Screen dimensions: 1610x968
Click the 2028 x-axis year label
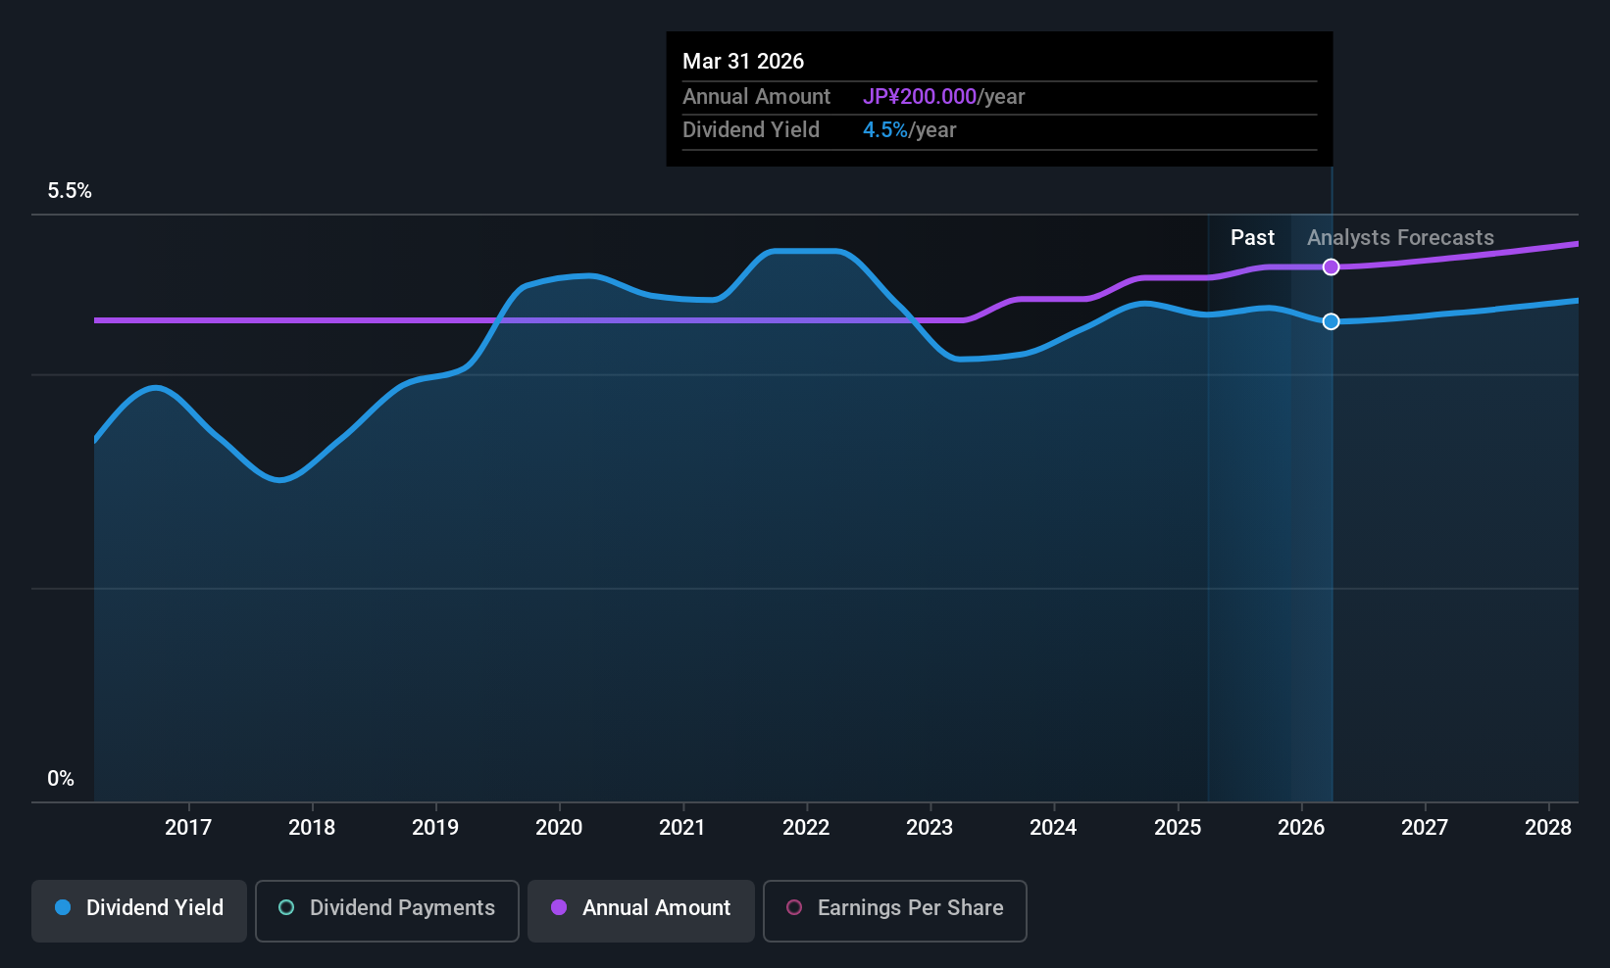pos(1548,828)
